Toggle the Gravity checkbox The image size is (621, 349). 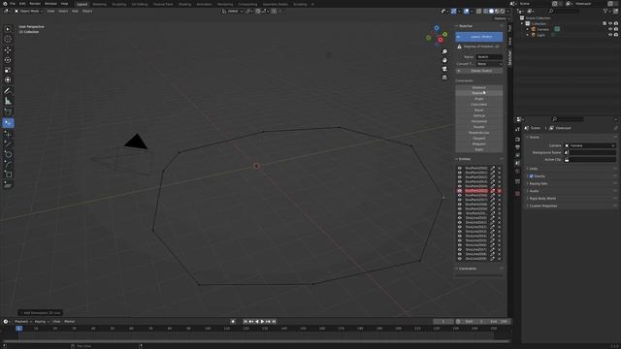coord(531,176)
